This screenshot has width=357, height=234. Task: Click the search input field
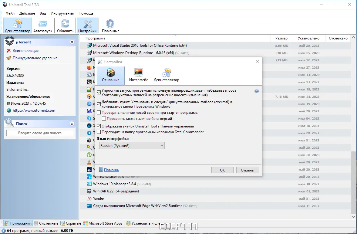pyautogui.click(x=40, y=133)
